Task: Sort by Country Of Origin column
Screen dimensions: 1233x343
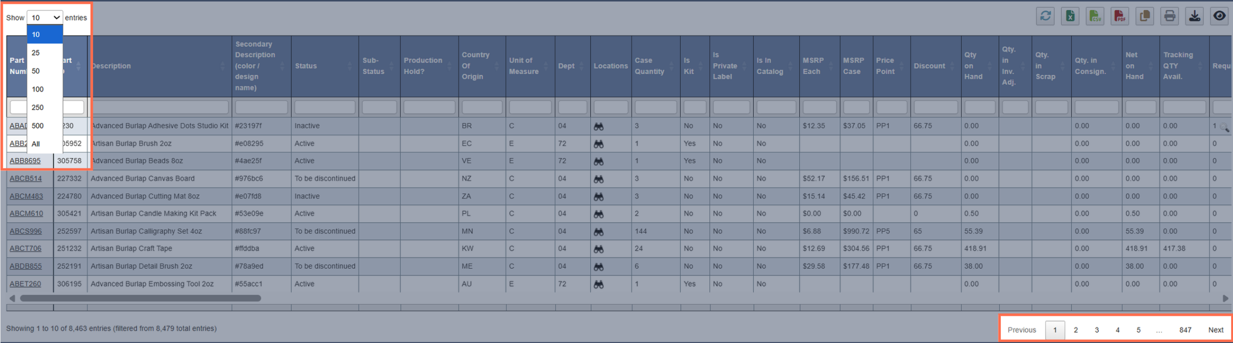Action: [482, 66]
